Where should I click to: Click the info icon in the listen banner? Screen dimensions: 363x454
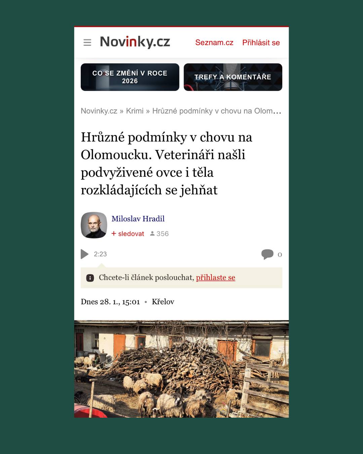(x=90, y=277)
